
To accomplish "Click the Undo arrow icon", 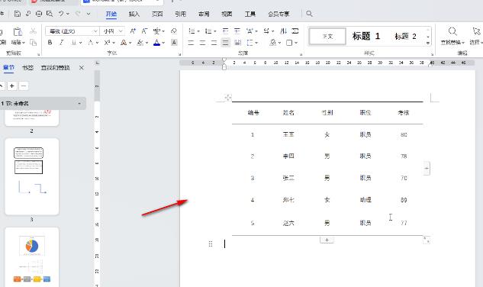I will pyautogui.click(x=61, y=14).
